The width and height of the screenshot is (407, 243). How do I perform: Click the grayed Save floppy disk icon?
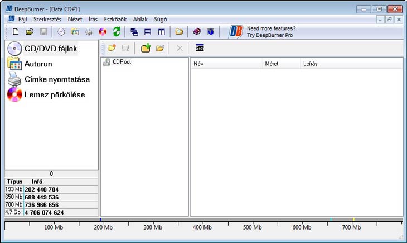click(x=43, y=32)
